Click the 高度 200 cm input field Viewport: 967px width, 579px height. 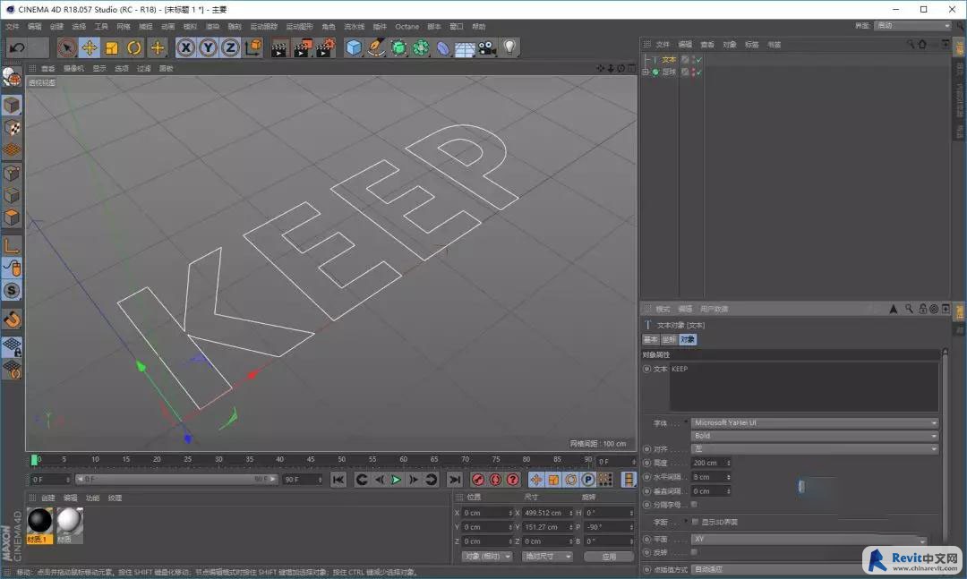pos(711,463)
